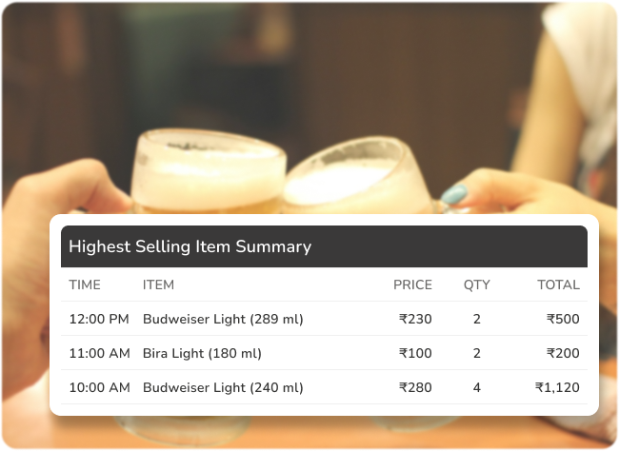Image resolution: width=619 pixels, height=451 pixels.
Task: Click the PRICE column header
Action: click(412, 284)
